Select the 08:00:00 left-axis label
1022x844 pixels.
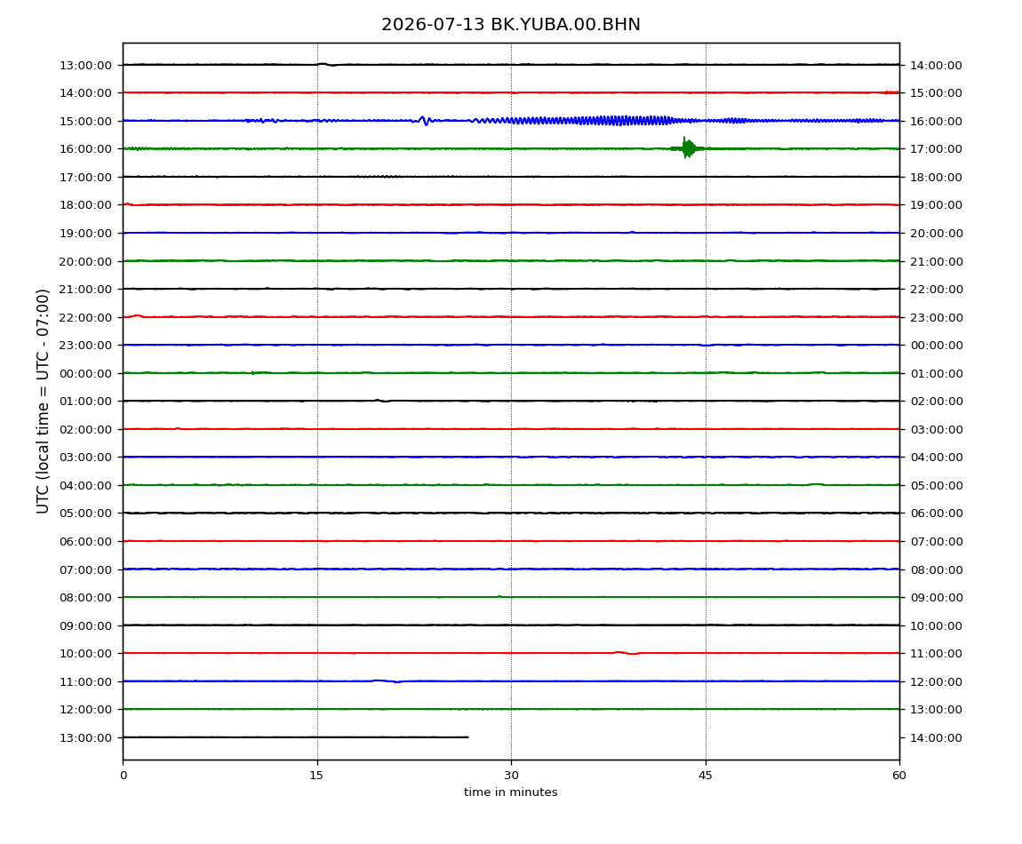85,598
